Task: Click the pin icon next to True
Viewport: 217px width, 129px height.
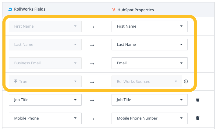Action: click(16, 81)
